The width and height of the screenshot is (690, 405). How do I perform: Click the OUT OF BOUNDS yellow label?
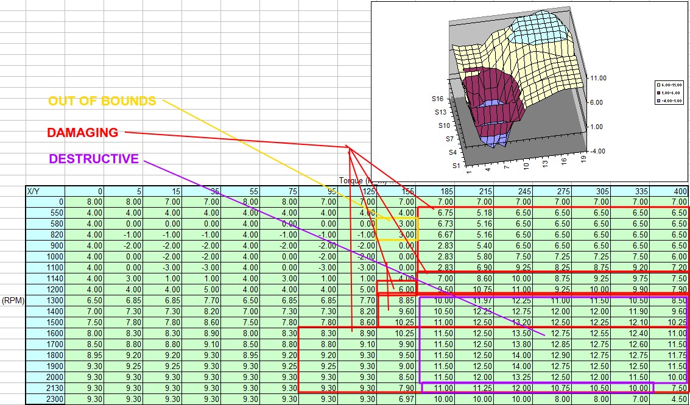102,100
